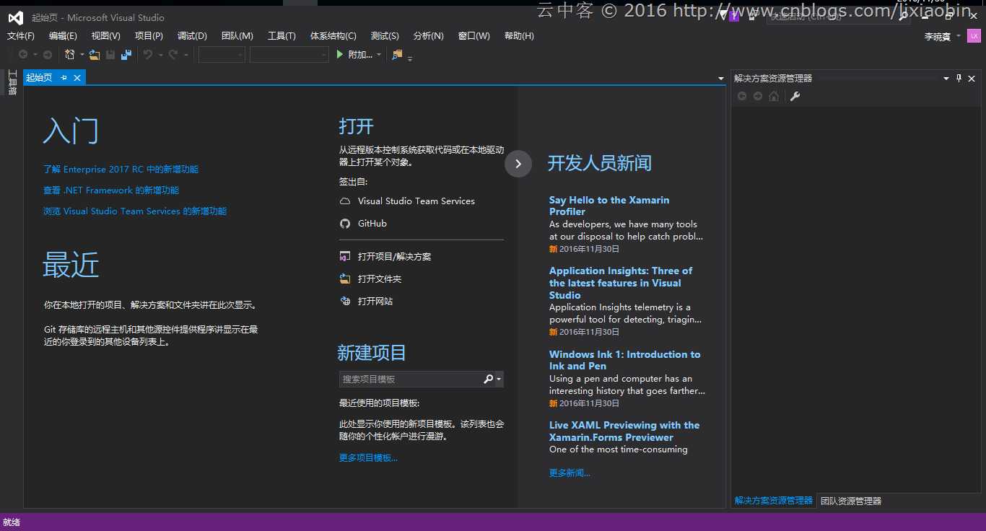Check out from GitHub
The image size is (986, 531).
pos(364,224)
